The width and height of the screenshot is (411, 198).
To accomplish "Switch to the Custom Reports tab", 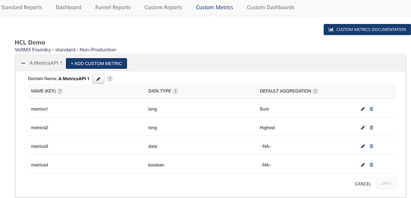I will tap(163, 7).
